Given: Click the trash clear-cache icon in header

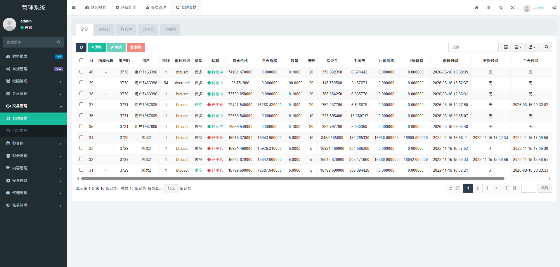Looking at the screenshot, I should click(x=489, y=8).
